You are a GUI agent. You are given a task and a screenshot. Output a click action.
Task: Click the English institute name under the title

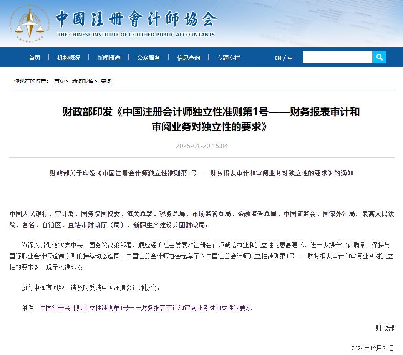click(x=136, y=35)
